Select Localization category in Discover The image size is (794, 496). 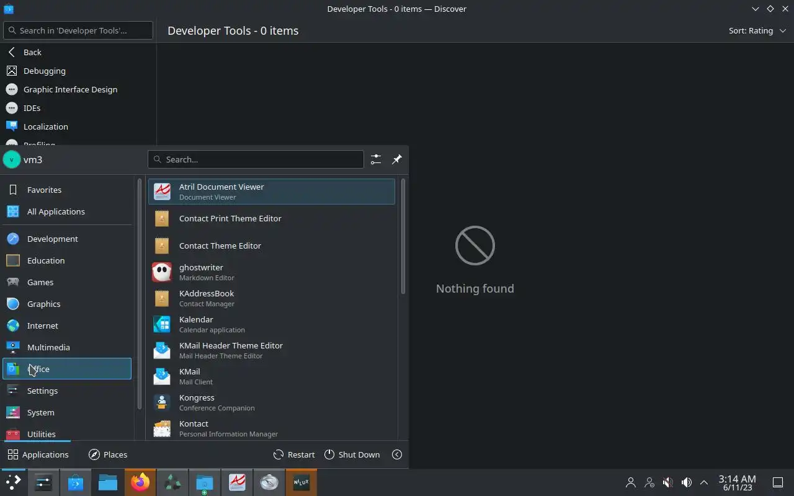tap(78, 126)
